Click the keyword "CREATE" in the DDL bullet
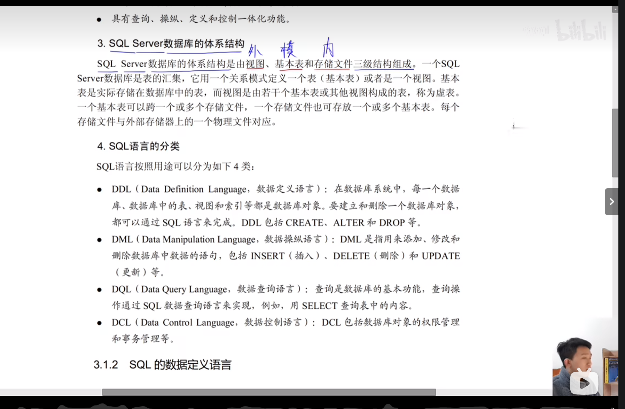The height and width of the screenshot is (409, 625). pyautogui.click(x=305, y=223)
